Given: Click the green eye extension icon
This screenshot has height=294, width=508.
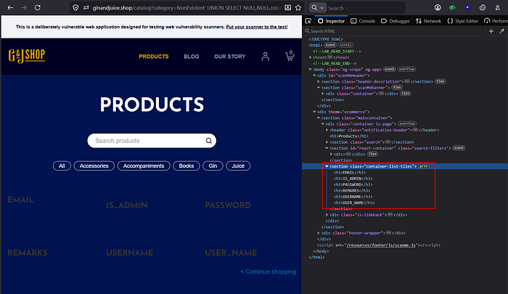Looking at the screenshot, I should click(452, 7).
